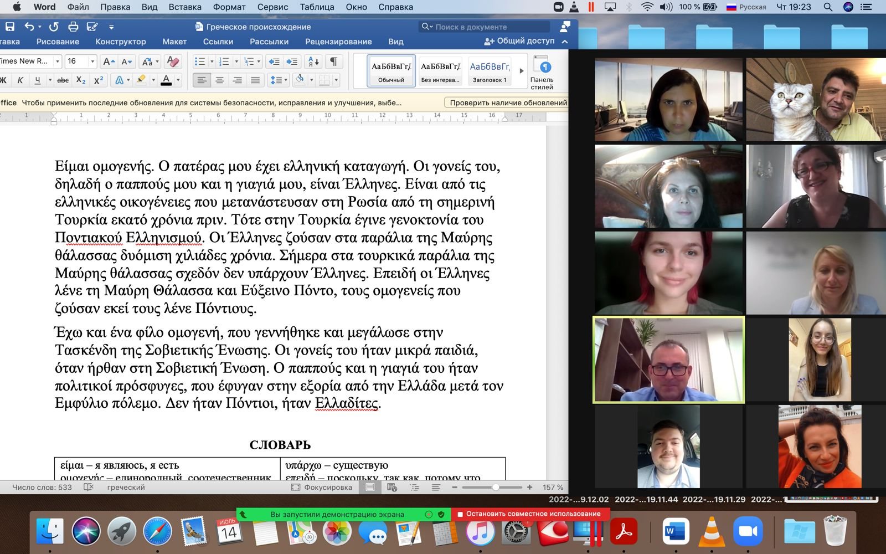Sort the text alphabetically
Screen dimensions: 886x554
click(313, 61)
